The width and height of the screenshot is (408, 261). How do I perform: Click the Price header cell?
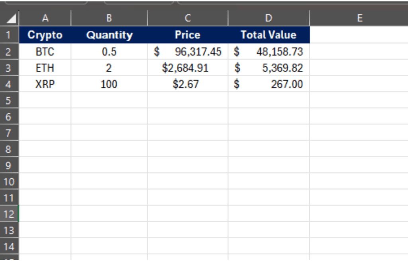(188, 35)
